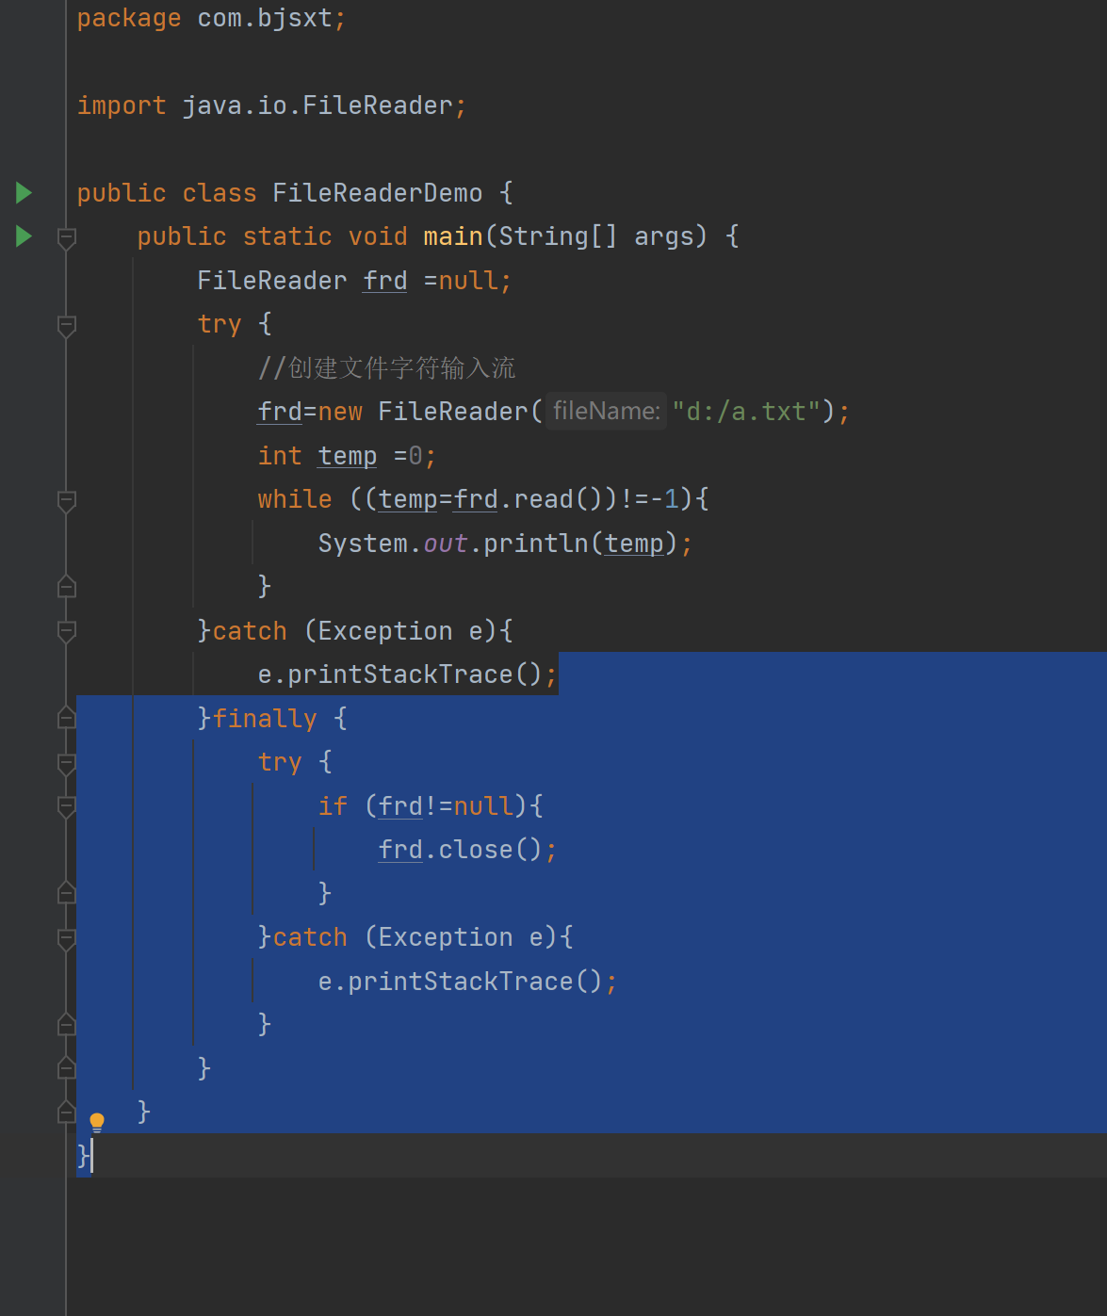This screenshot has height=1316, width=1107.
Task: Click the inner try keyword
Action: tap(280, 762)
